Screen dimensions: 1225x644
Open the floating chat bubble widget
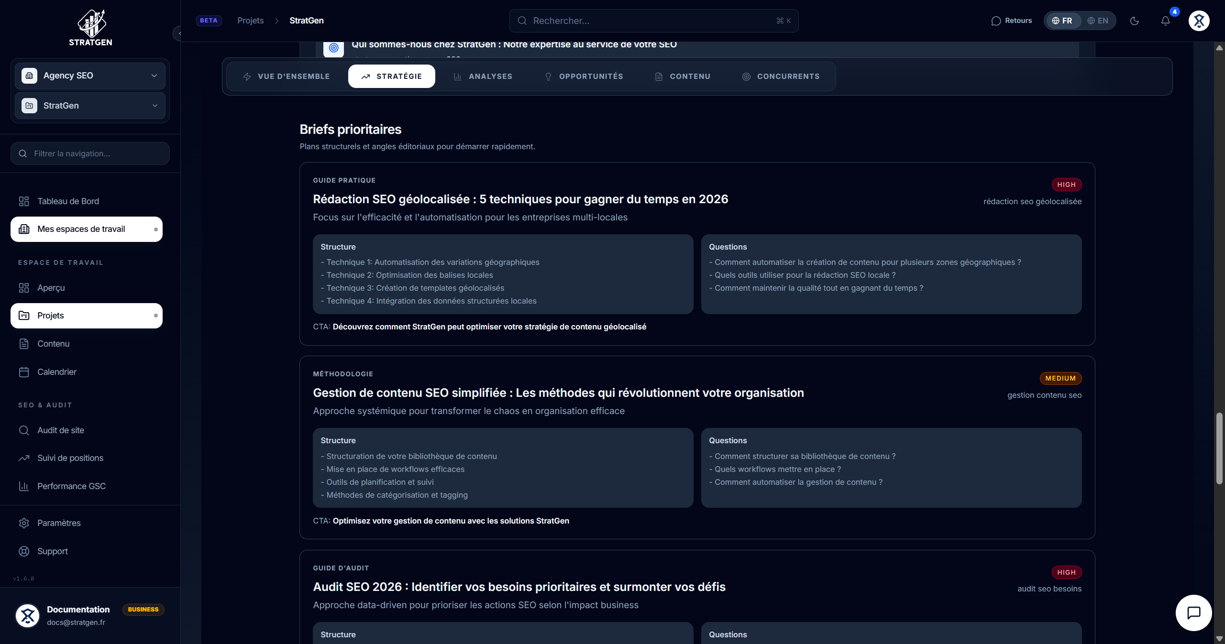pos(1193,612)
